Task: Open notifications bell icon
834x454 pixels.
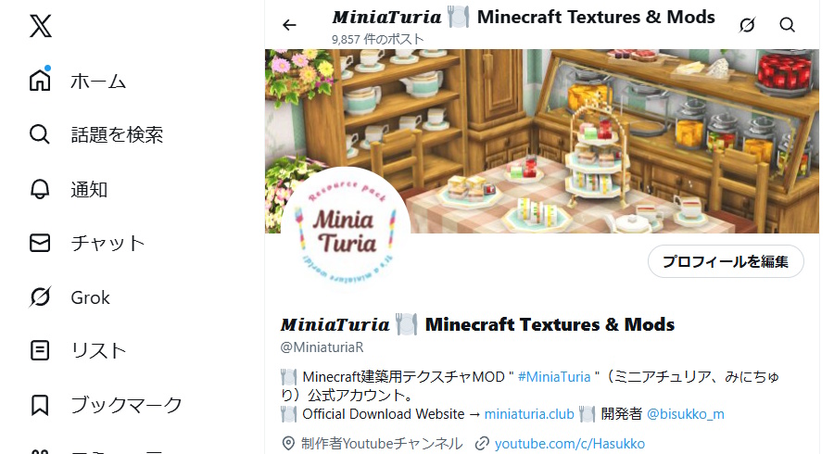Action: pos(40,189)
